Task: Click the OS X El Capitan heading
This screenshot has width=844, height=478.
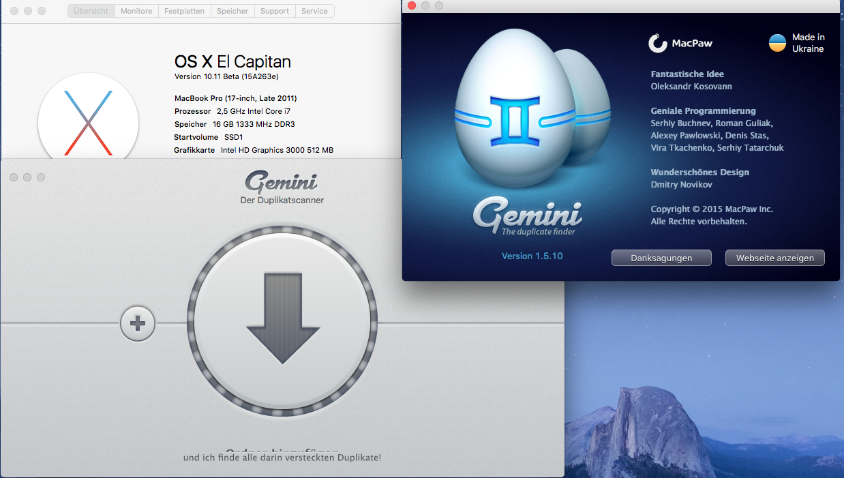Action: point(232,61)
